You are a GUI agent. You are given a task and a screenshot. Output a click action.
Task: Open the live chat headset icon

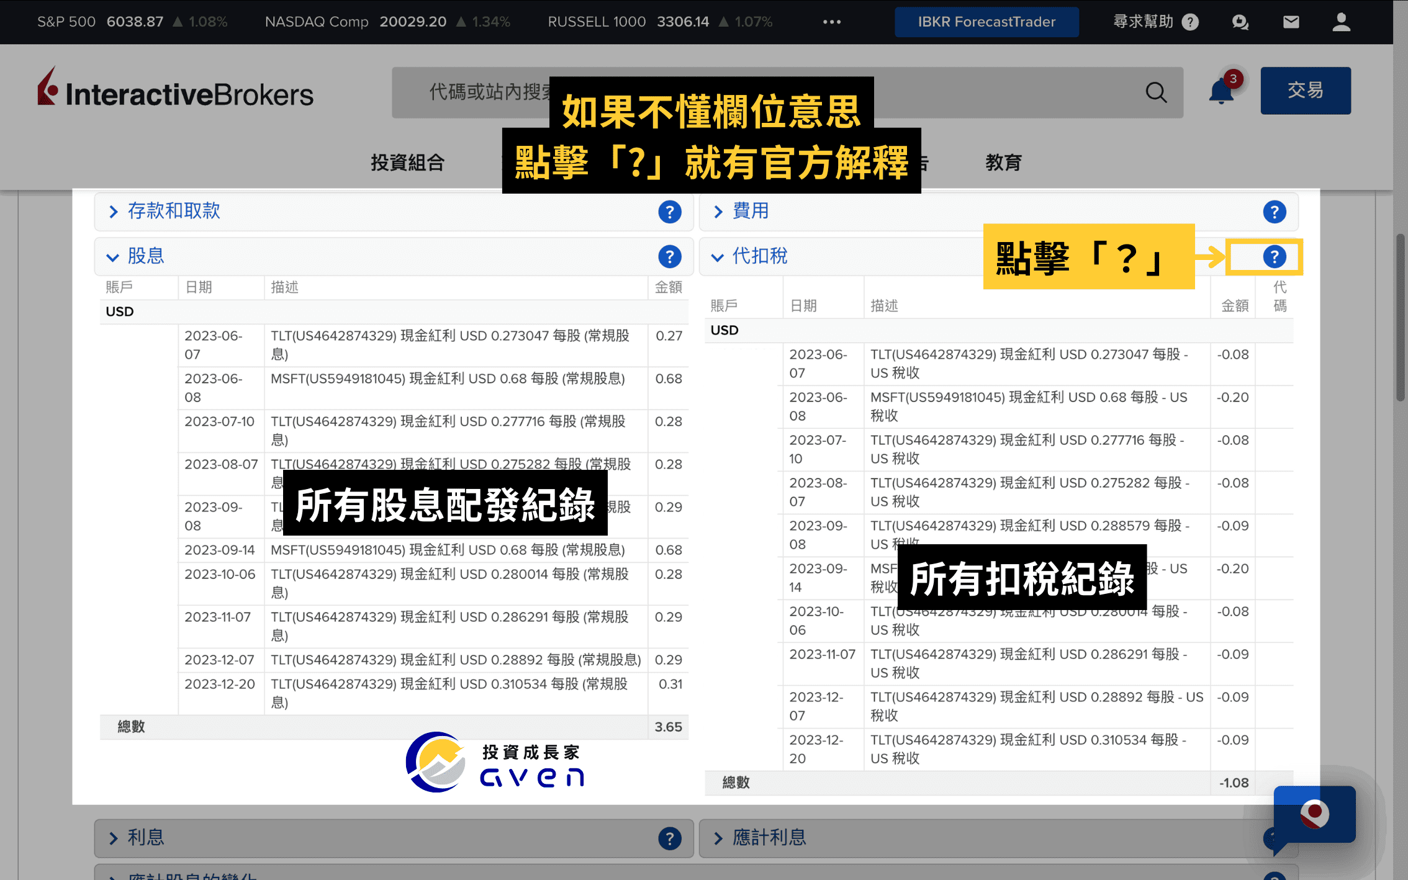[x=1240, y=22]
